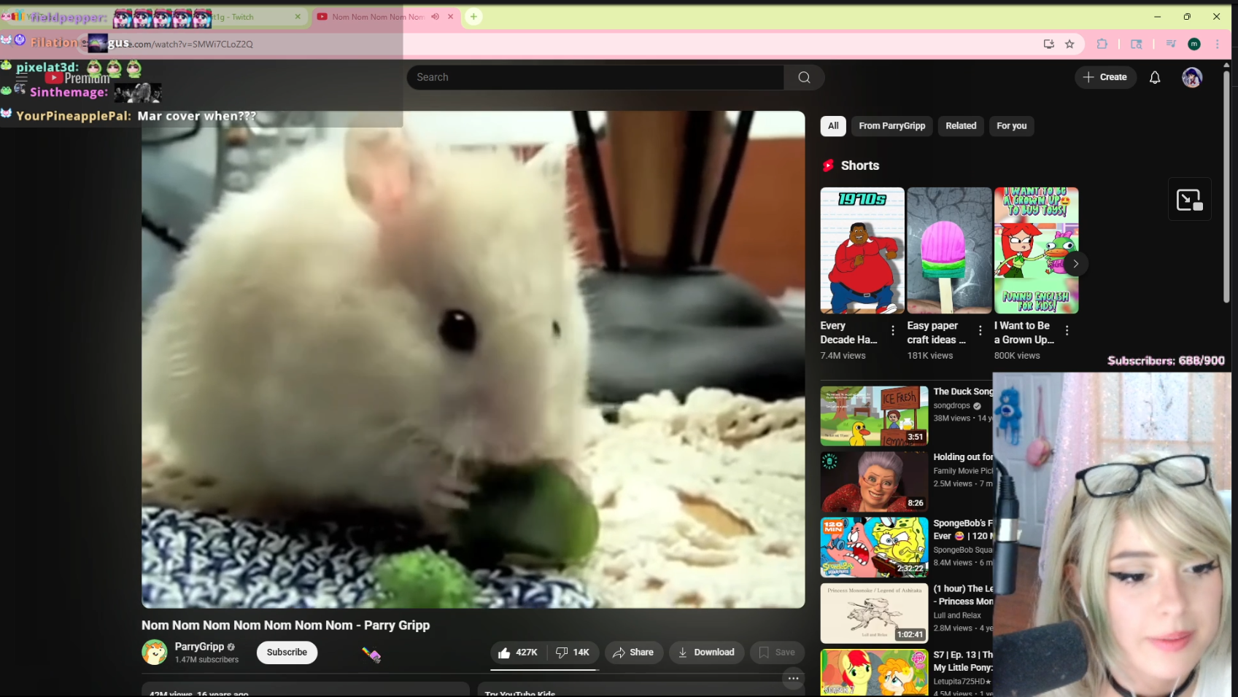Open the ParryGripp channel avatar
This screenshot has width=1238, height=697.
pos(154,652)
